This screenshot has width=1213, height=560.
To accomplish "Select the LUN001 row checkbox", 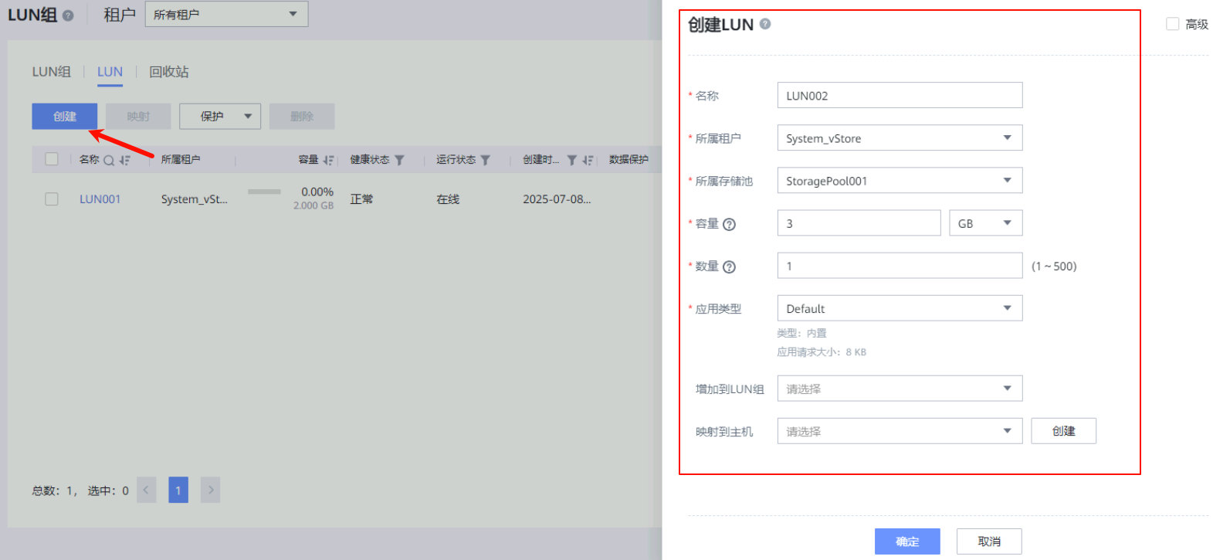I will click(52, 199).
